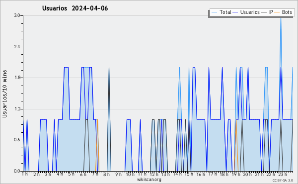Image resolution: width=298 pixels, height=184 pixels.
Task: Click the y-axis value 1.8
Action: point(17,78)
